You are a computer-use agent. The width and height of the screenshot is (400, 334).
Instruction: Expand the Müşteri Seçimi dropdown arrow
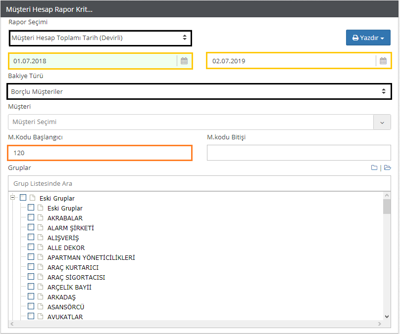click(382, 122)
